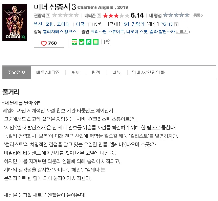Click the heart like icon

click(44, 43)
